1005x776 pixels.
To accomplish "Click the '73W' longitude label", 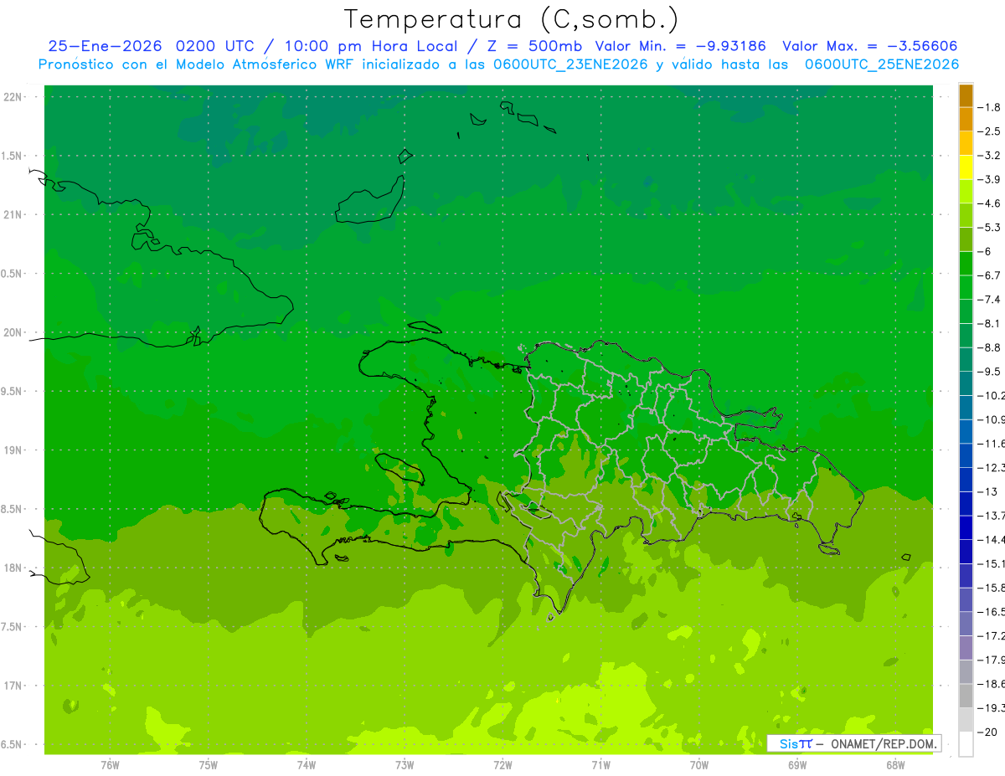I will point(405,765).
